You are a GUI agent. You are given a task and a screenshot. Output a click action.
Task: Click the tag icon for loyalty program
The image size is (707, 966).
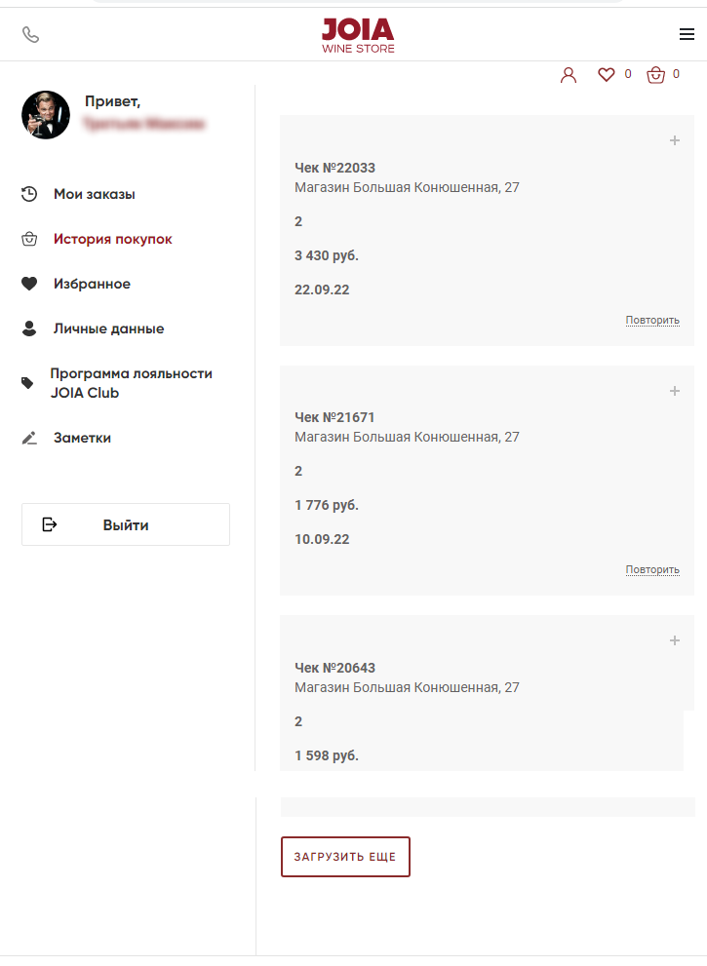27,383
